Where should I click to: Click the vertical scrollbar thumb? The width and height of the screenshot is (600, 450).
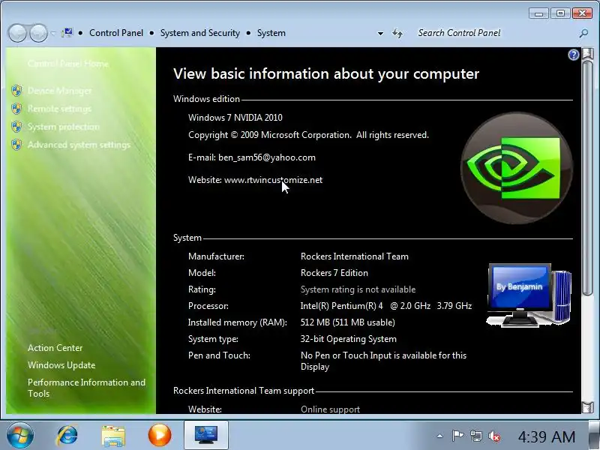(x=587, y=178)
